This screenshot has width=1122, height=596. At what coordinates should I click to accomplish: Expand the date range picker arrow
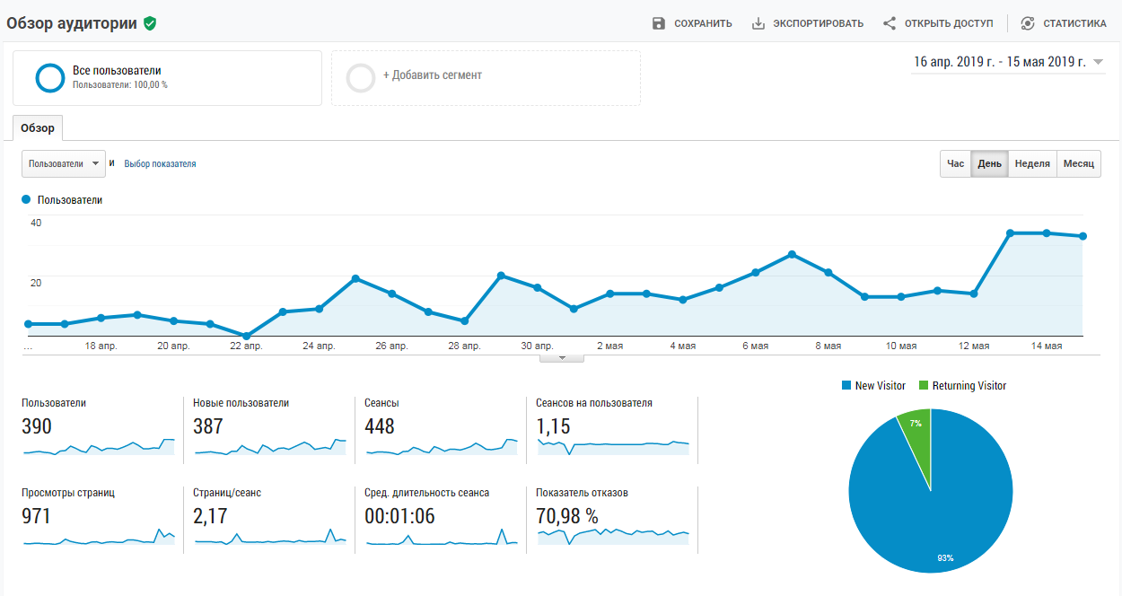click(1098, 62)
